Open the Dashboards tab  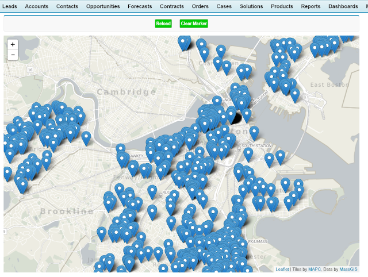(x=343, y=6)
